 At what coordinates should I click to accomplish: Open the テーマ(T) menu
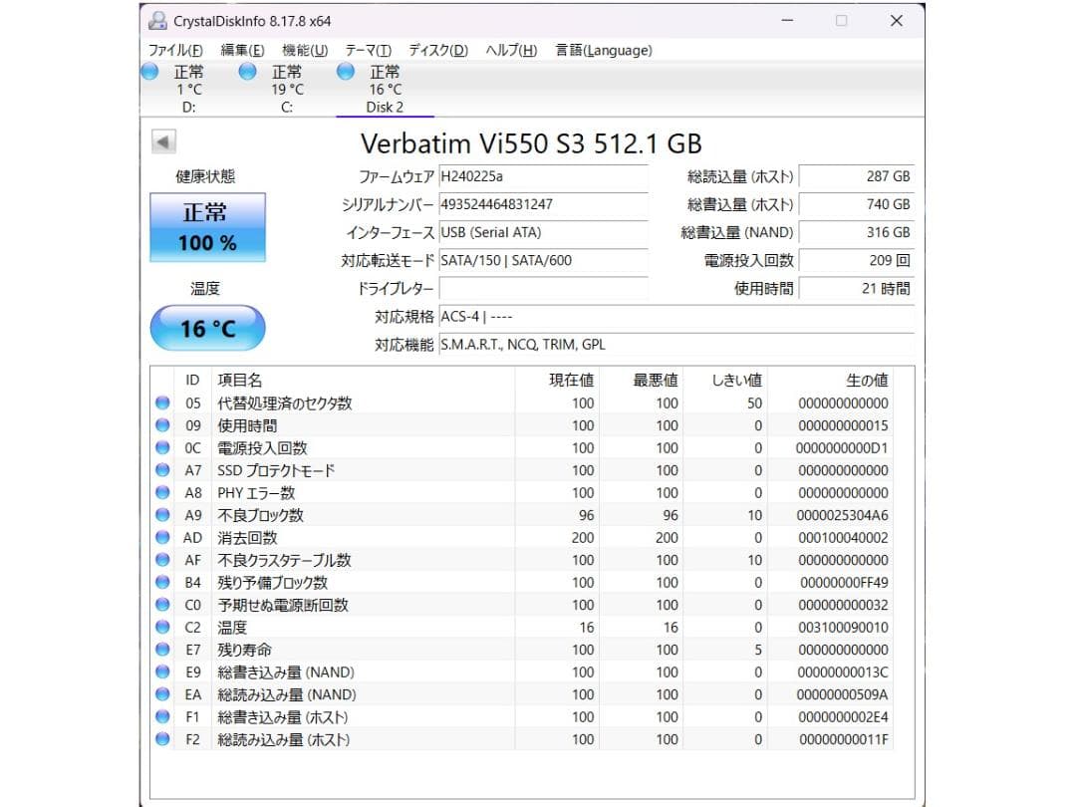(368, 50)
